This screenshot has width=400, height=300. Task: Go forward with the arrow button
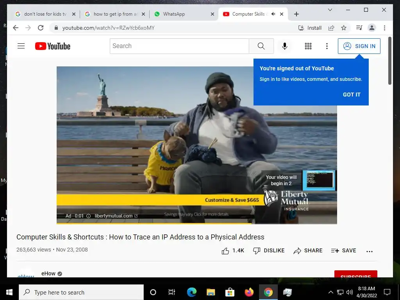point(28,28)
